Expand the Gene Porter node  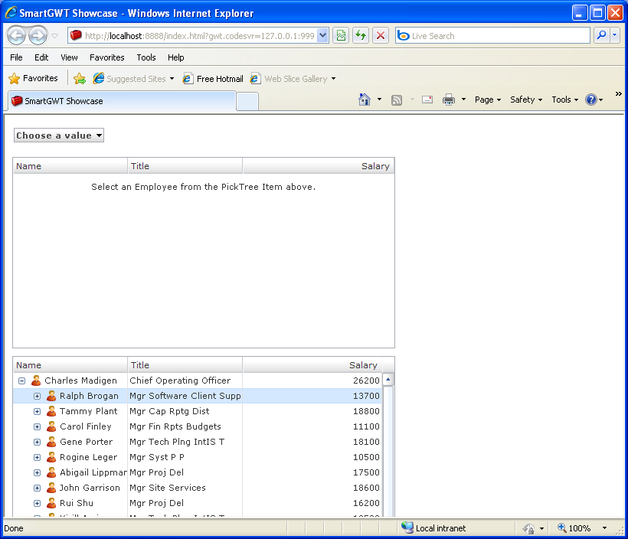[38, 442]
